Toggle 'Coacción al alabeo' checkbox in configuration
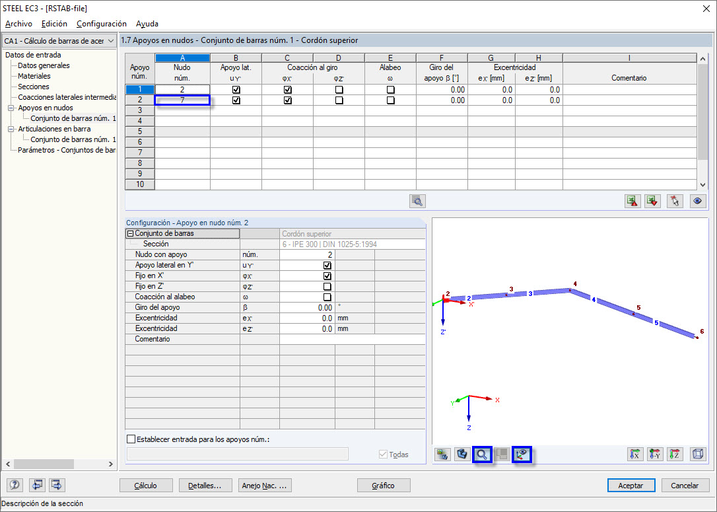This screenshot has height=512, width=717. [x=327, y=297]
